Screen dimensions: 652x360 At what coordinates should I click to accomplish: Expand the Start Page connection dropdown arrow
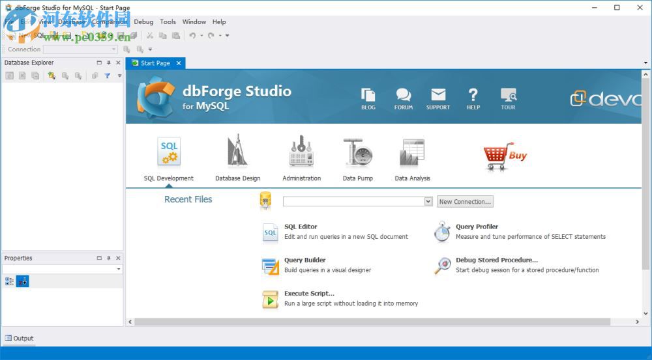[x=428, y=201]
